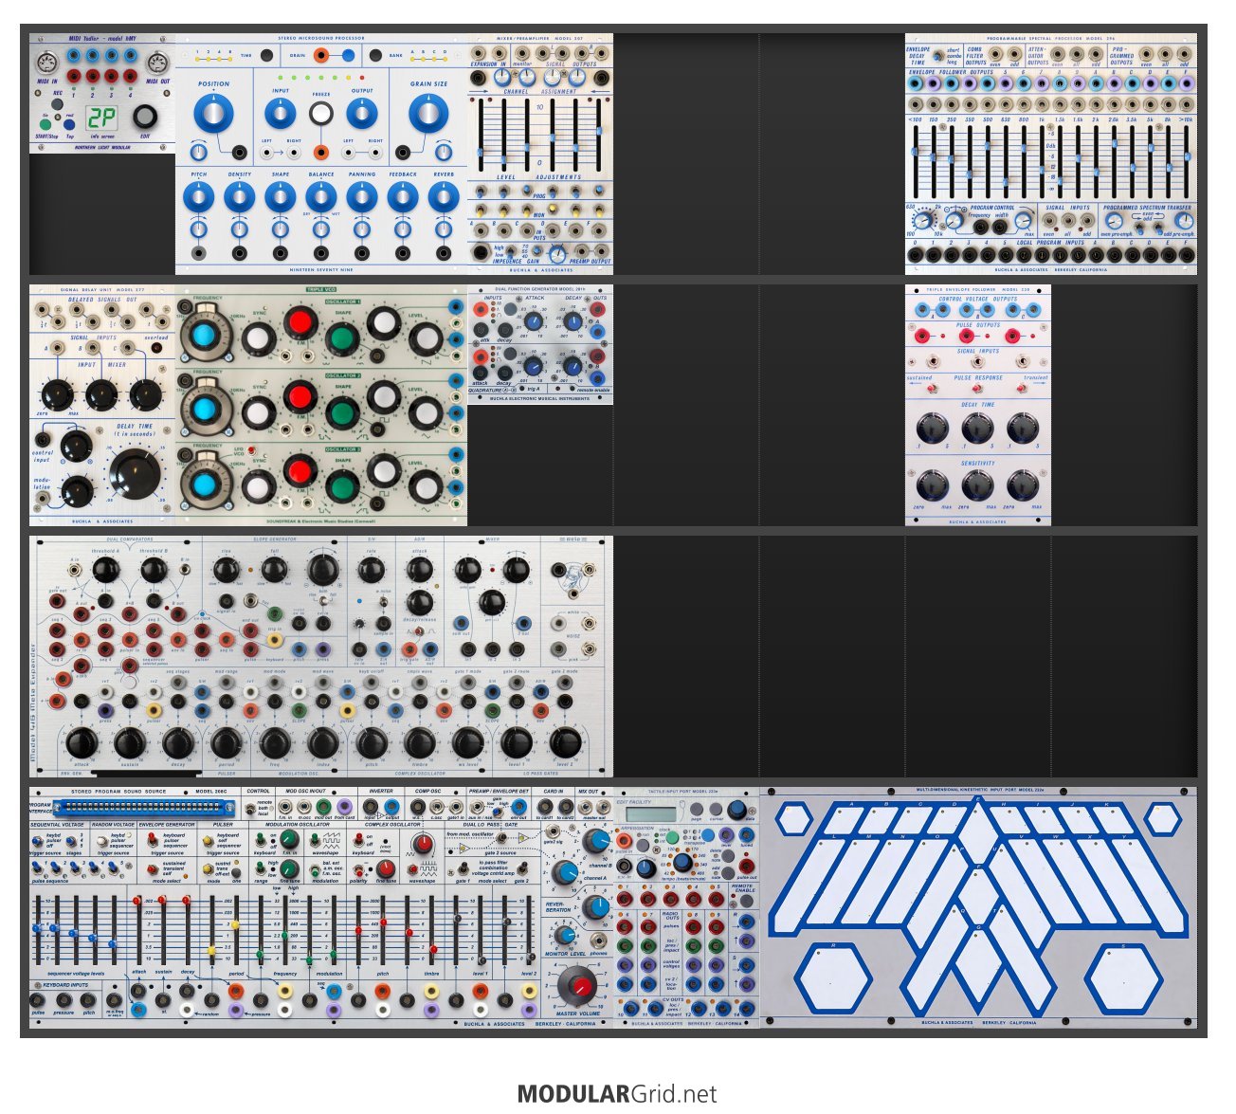Click the POSITION knob on Microsound Processor
Viewport: 1236px width, 1114px height.
(x=213, y=115)
